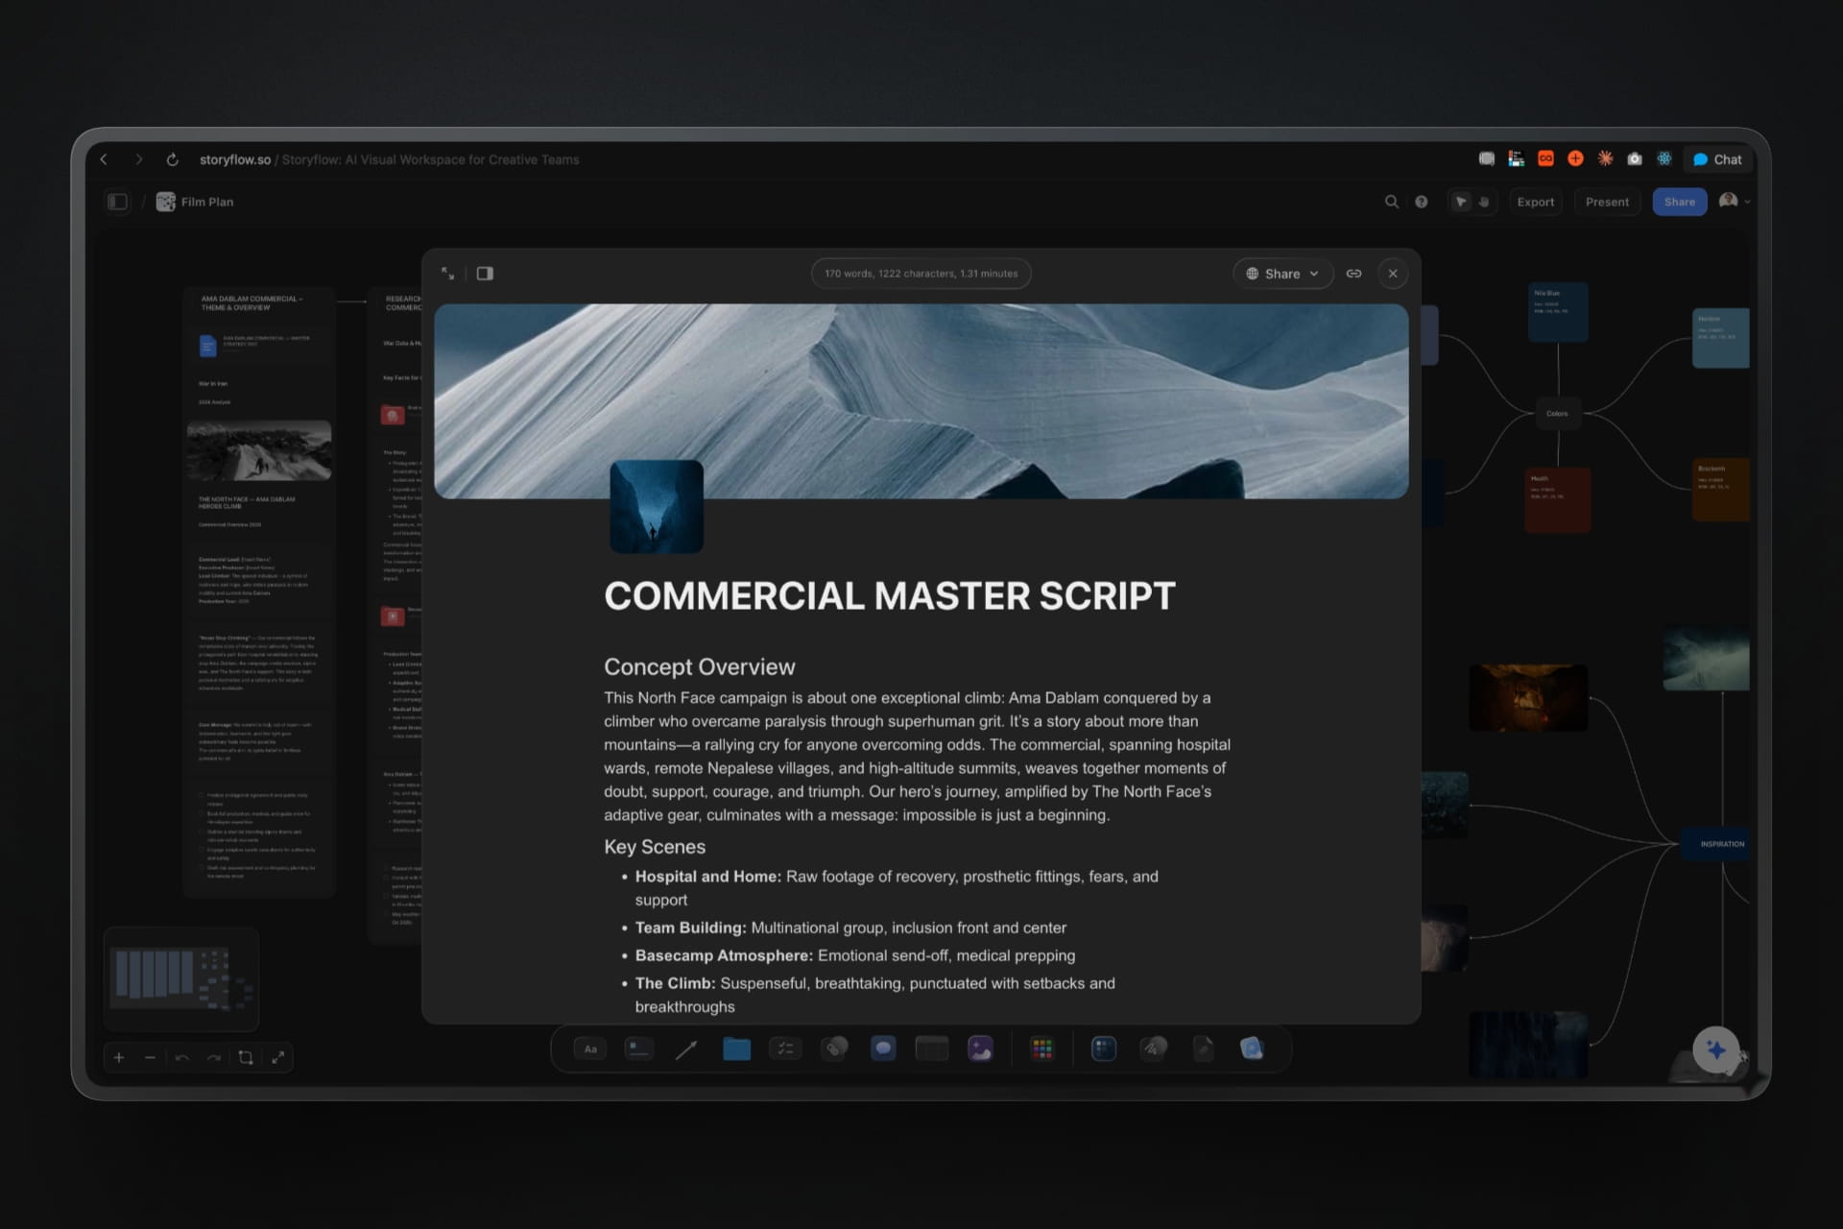Screen dimensions: 1843x1229
Task: Zoom in with the plus button
Action: 119,1057
